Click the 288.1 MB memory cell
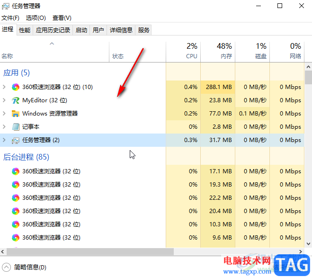 [218, 87]
